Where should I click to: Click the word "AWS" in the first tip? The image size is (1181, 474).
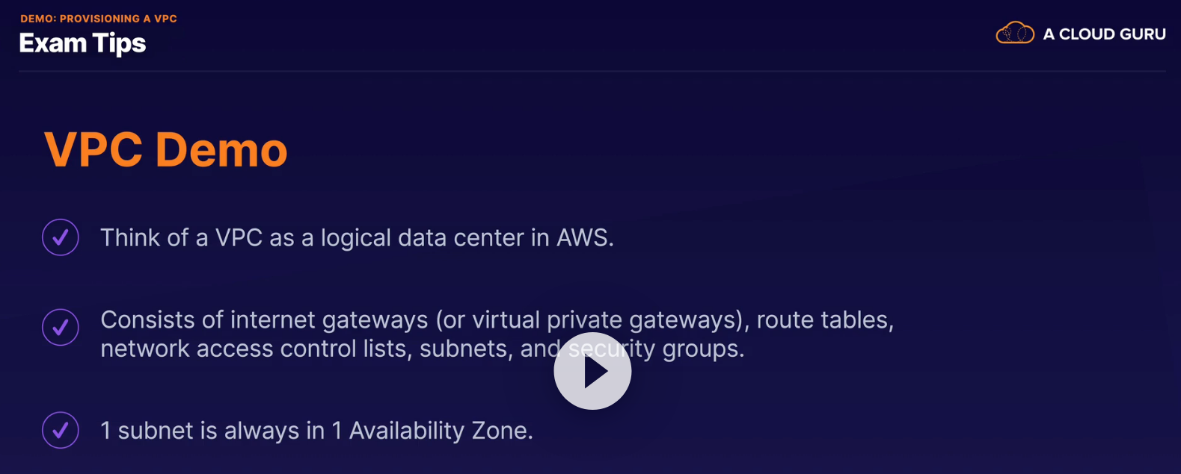click(583, 237)
